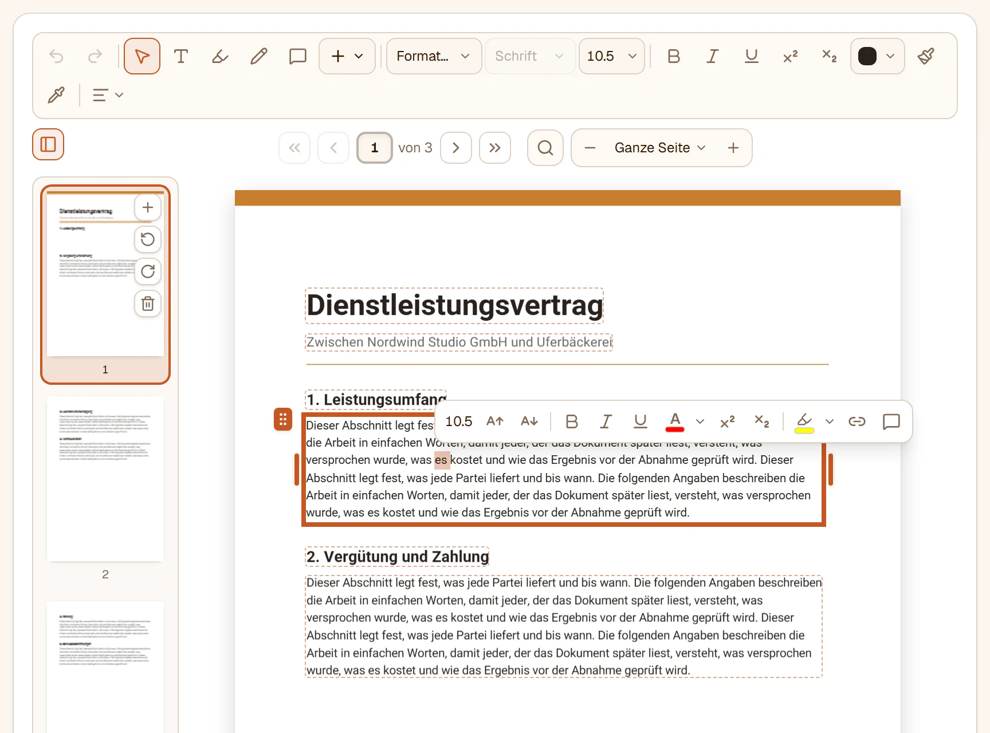Image resolution: width=990 pixels, height=733 pixels.
Task: Open the Ganze Seite zoom dropdown
Action: click(660, 148)
